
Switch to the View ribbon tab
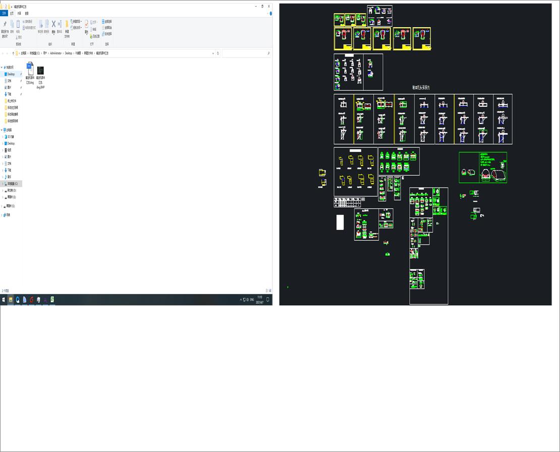(x=26, y=13)
